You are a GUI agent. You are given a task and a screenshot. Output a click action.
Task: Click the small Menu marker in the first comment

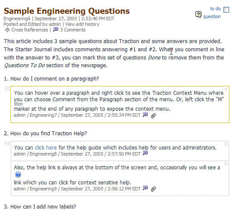(x=19, y=104)
